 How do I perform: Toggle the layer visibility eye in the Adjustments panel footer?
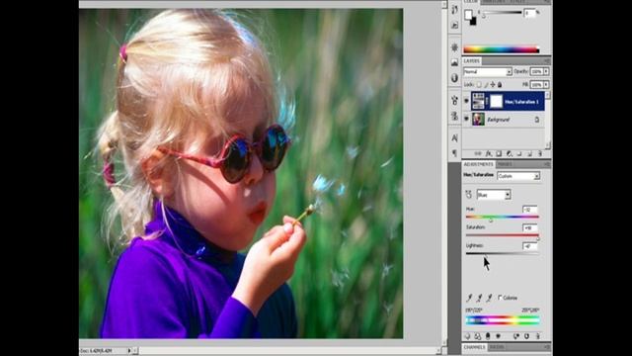(498, 336)
